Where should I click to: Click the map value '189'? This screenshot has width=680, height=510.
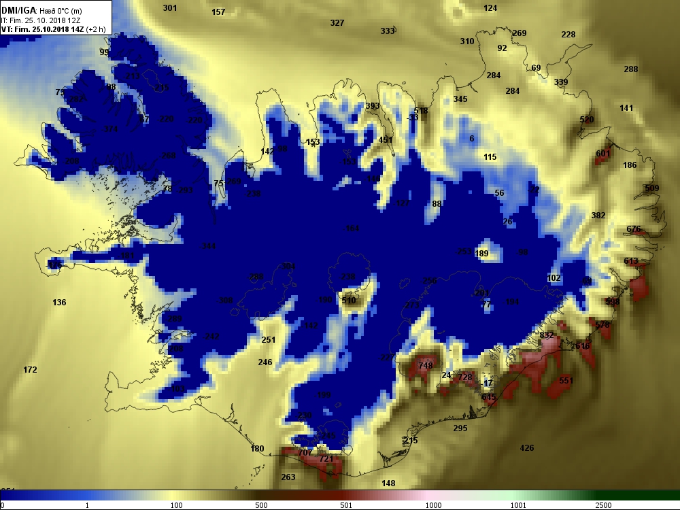coord(482,253)
